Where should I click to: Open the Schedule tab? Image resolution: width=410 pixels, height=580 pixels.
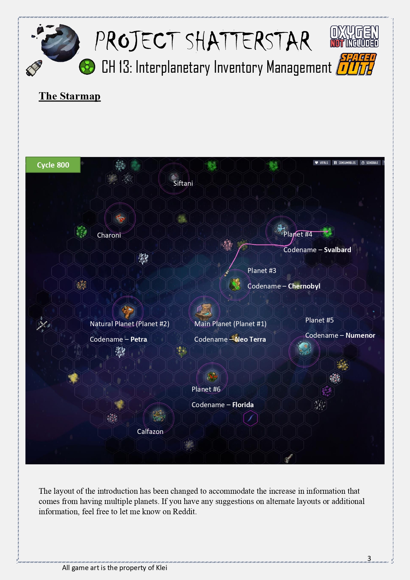(370, 163)
